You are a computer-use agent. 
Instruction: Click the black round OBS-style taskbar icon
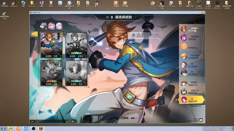point(34,129)
